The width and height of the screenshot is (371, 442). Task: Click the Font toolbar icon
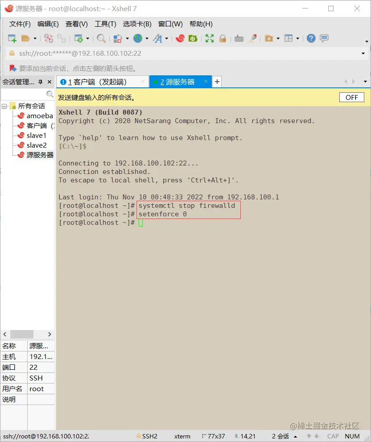click(x=157, y=38)
